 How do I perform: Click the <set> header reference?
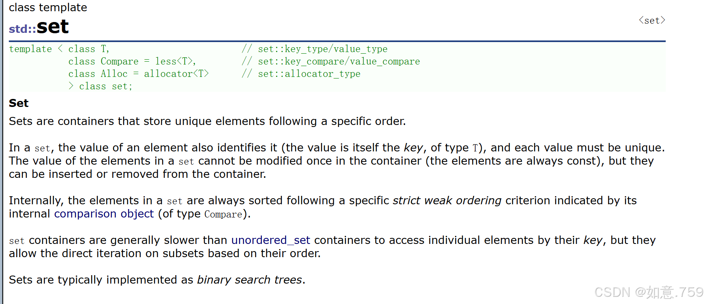click(652, 20)
